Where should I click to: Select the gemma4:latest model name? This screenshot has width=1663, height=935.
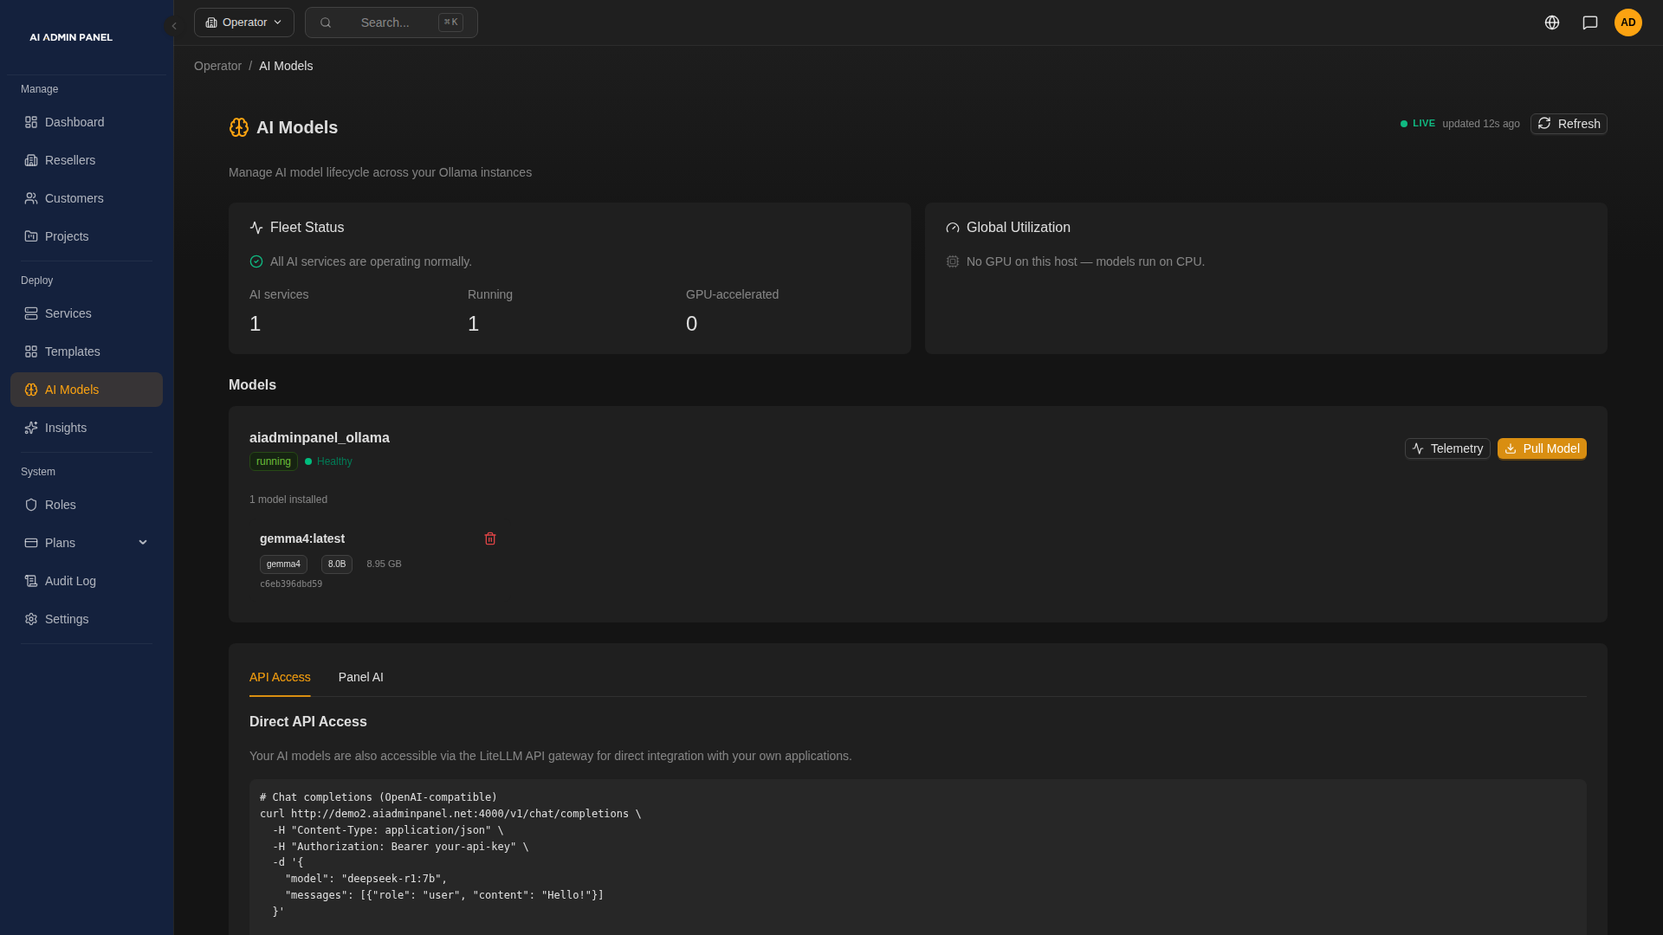302,538
